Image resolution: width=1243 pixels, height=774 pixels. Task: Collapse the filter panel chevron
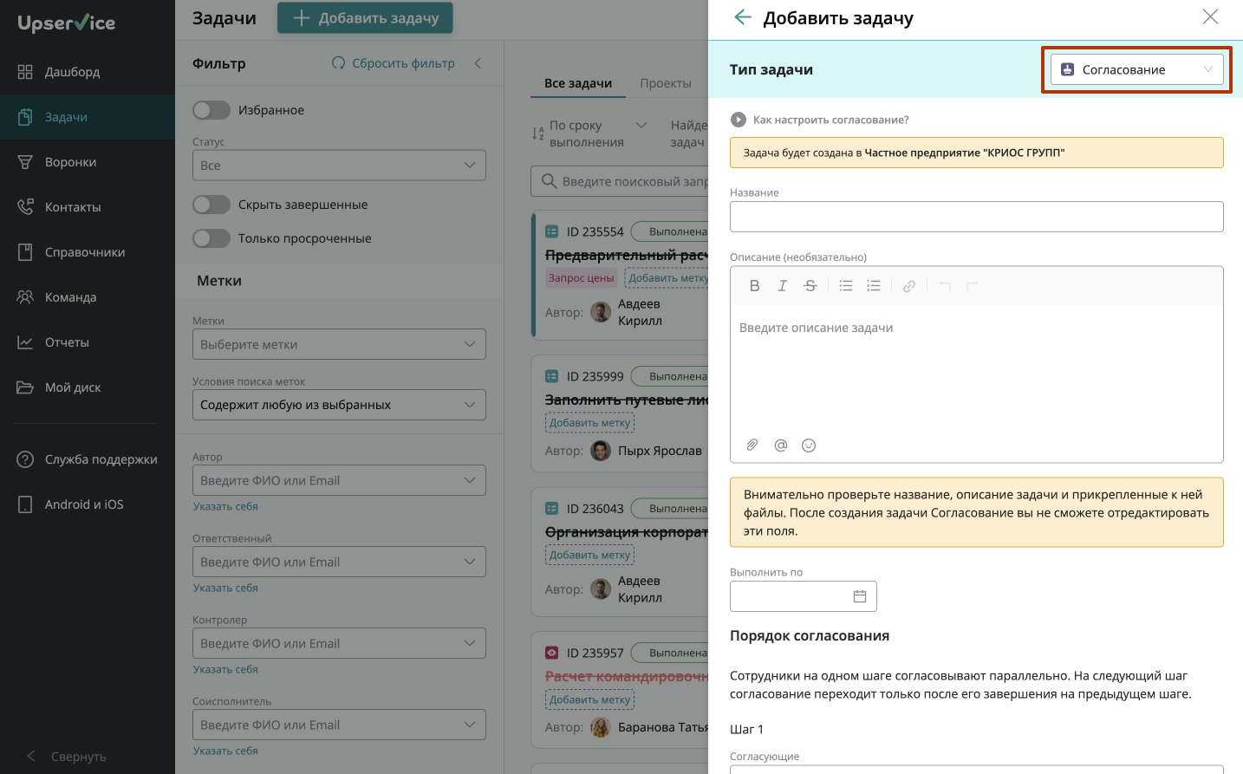(478, 63)
